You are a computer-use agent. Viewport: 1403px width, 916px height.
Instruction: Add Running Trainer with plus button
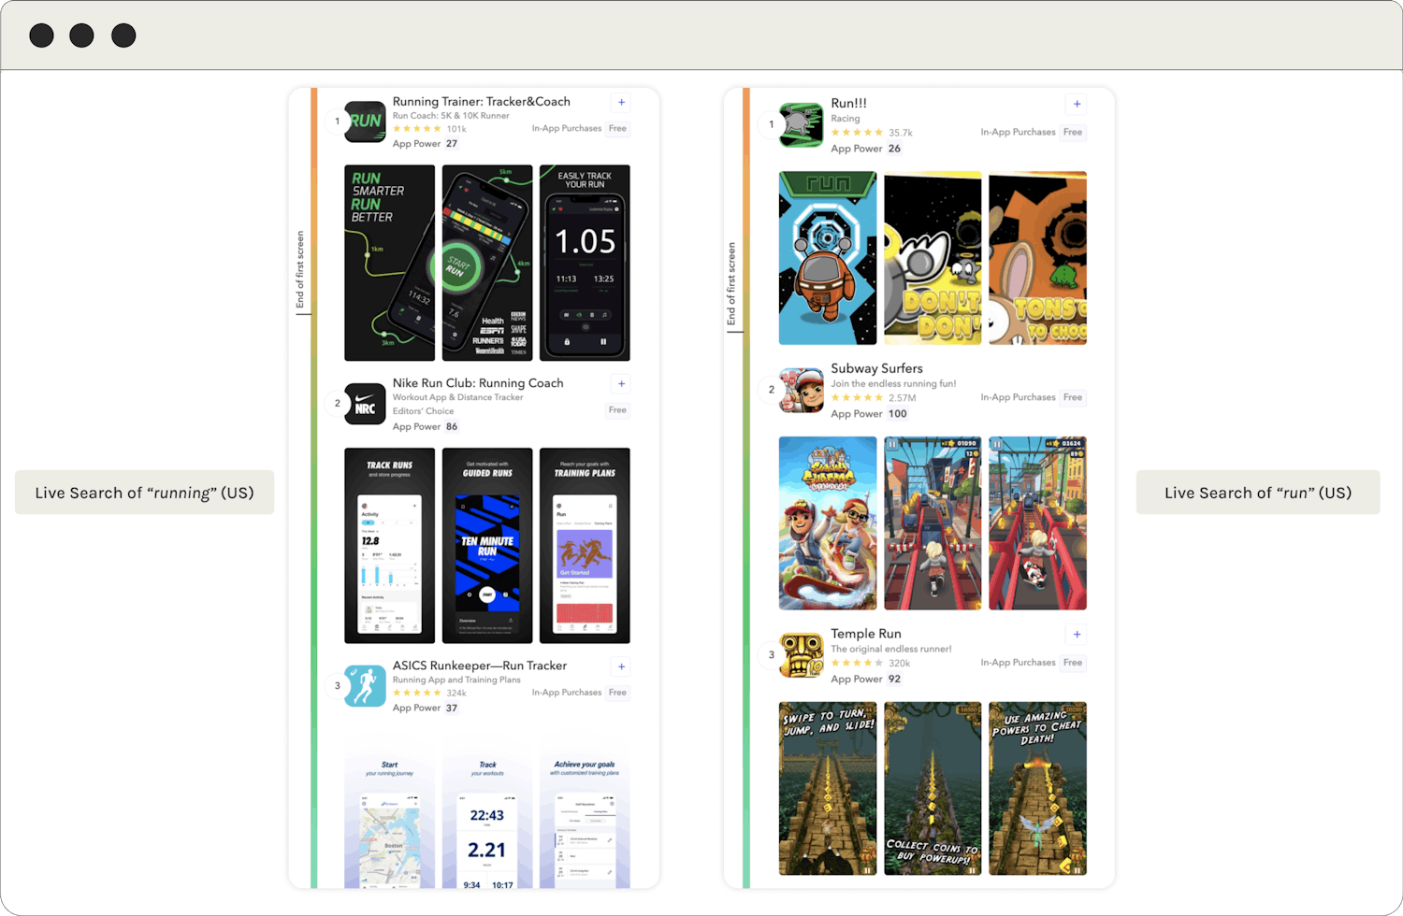[622, 103]
